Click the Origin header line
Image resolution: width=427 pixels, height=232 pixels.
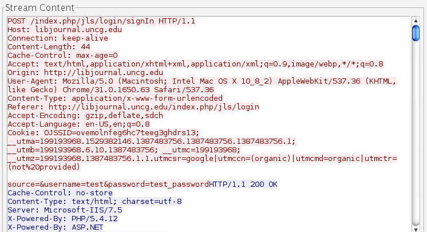[85, 73]
